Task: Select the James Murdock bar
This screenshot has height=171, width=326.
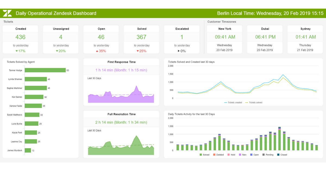Action: (28, 150)
